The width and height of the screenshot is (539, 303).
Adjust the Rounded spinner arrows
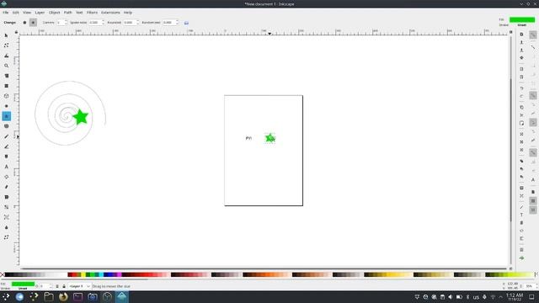tap(137, 23)
